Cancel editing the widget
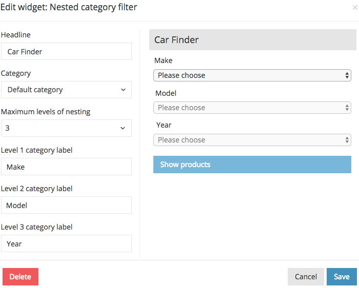This screenshot has height=288, width=359. (306, 277)
